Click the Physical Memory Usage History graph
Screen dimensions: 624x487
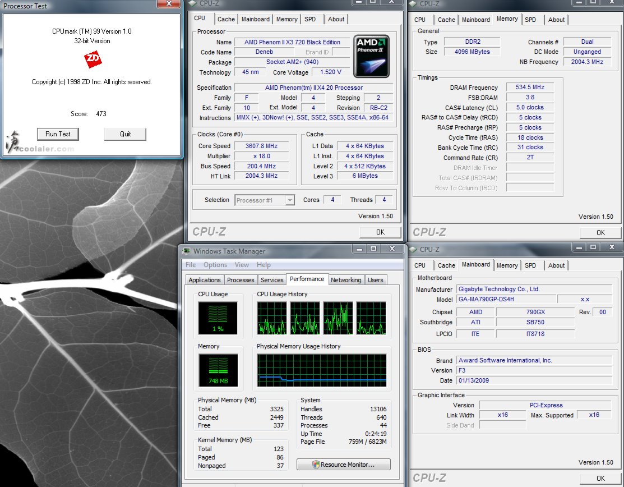pyautogui.click(x=322, y=370)
